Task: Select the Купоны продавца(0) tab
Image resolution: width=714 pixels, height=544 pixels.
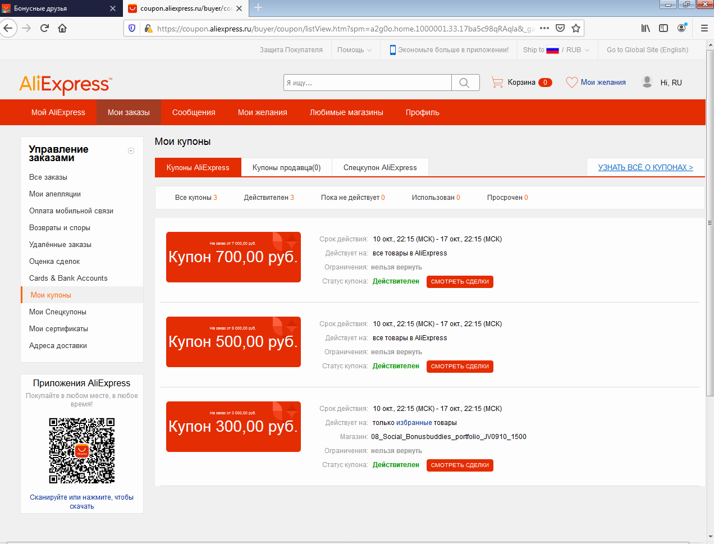Action: click(x=287, y=167)
